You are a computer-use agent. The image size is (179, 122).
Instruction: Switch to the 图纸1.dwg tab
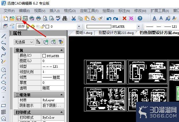84,33
